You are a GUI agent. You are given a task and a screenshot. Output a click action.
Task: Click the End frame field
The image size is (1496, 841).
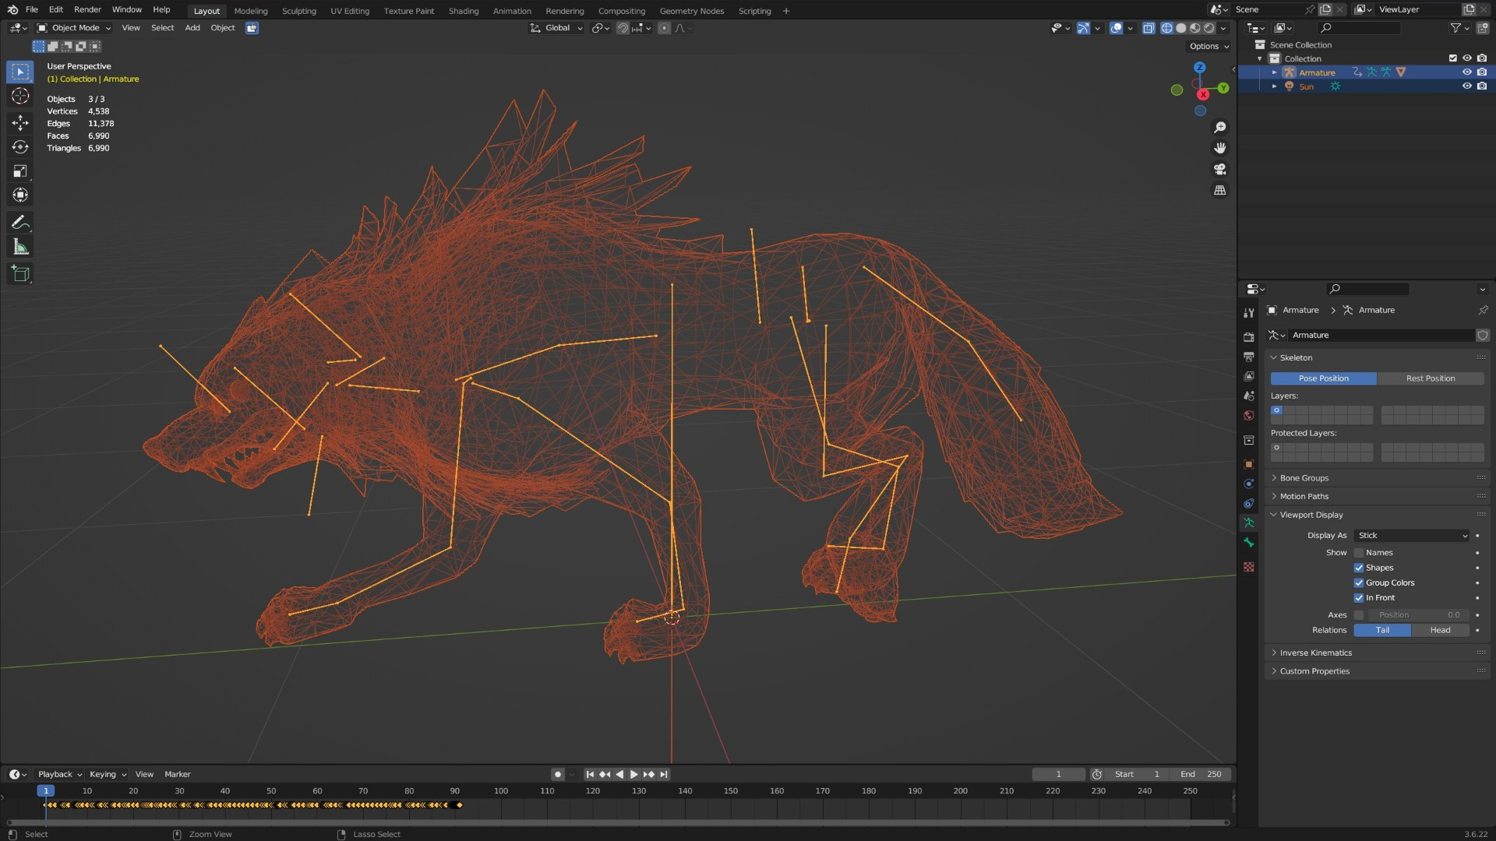[1201, 774]
